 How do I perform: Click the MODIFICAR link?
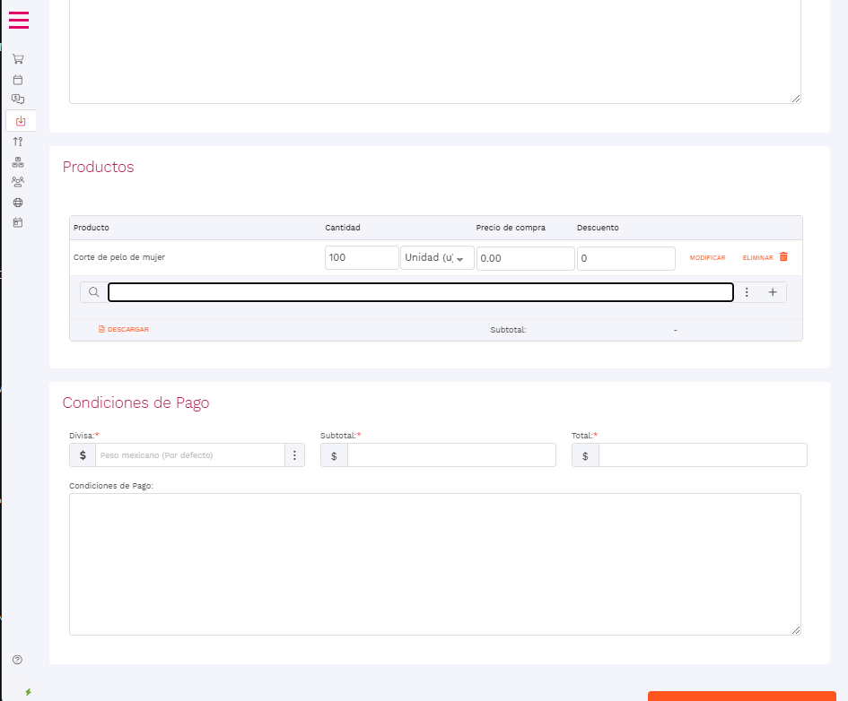click(x=707, y=258)
